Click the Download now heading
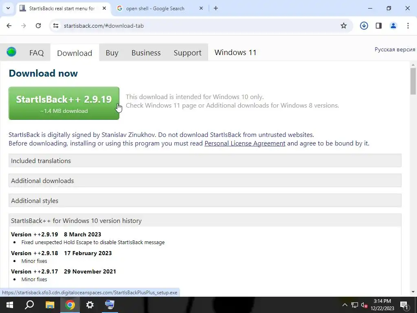The image size is (417, 313). 43,73
